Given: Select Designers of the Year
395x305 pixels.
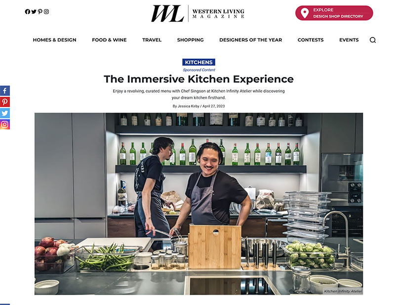Looking at the screenshot, I should pyautogui.click(x=250, y=40).
